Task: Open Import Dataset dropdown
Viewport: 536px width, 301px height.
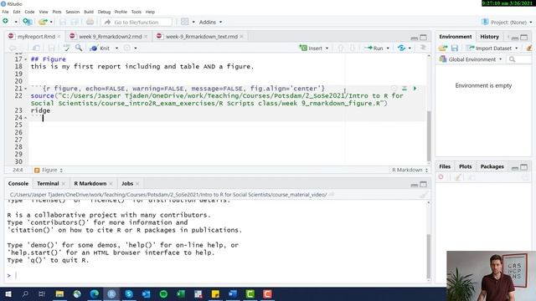Action: (517, 48)
